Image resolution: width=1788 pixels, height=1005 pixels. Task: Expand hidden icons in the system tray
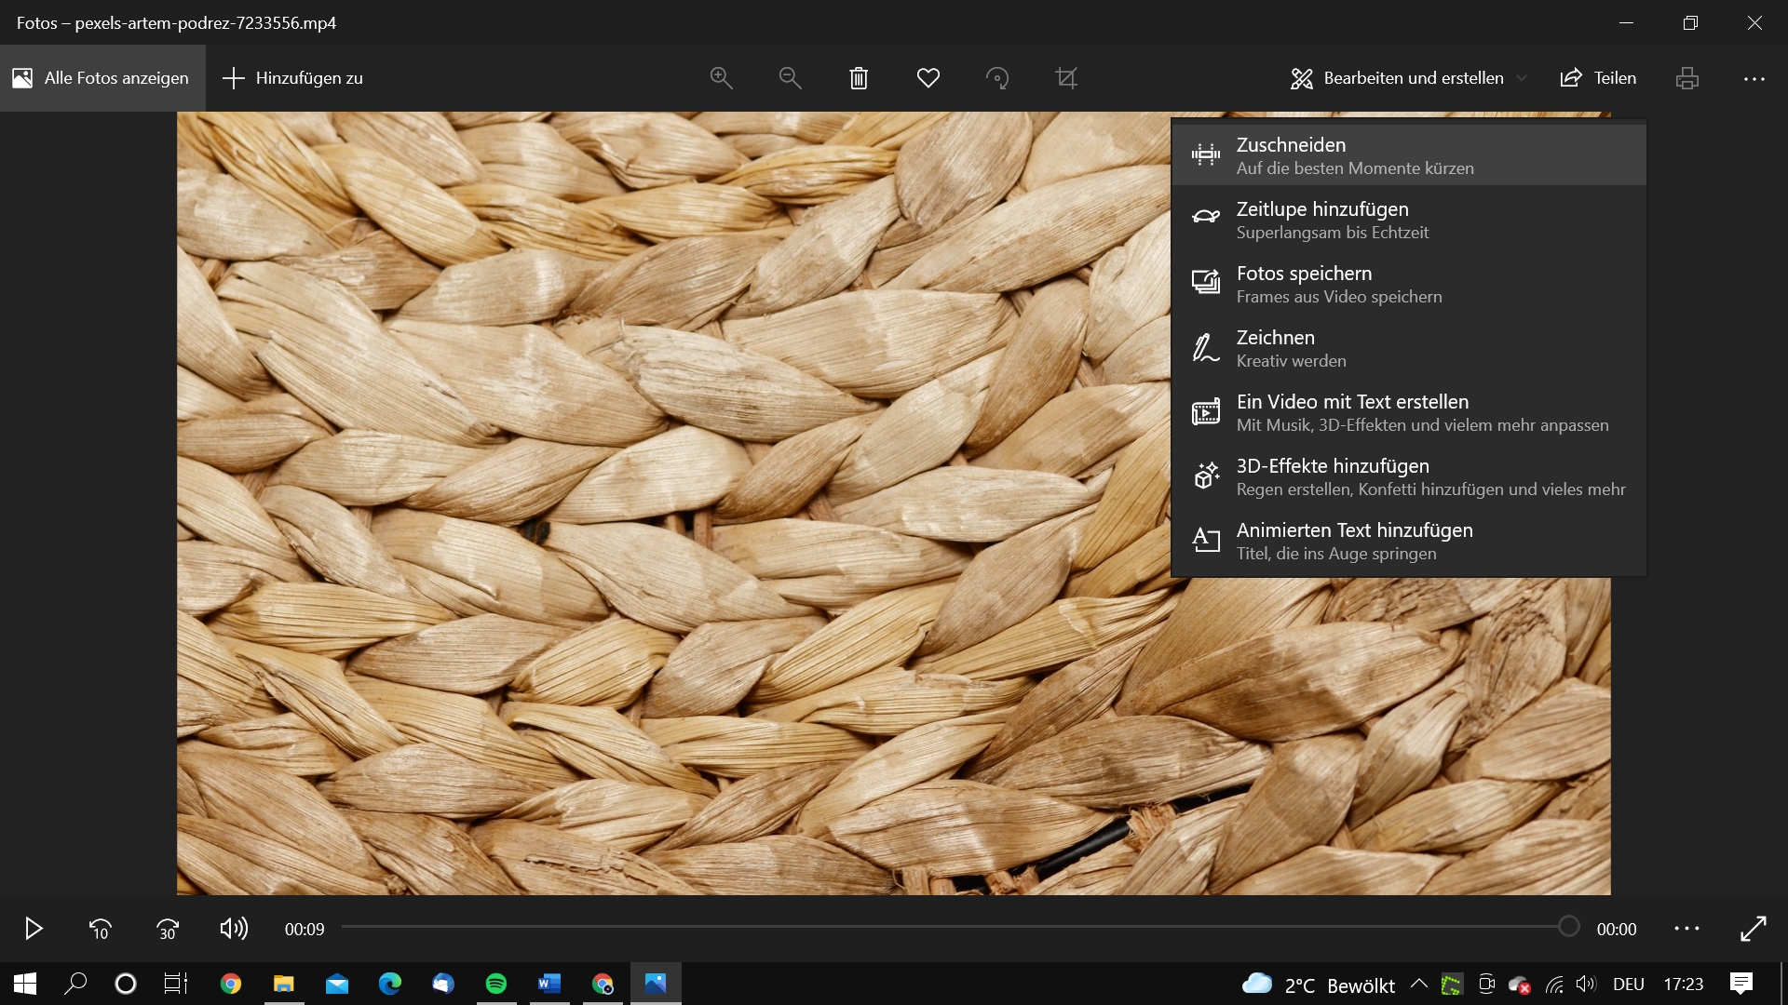tap(1419, 984)
